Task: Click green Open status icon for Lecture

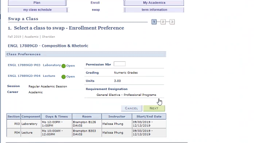Action: [x=64, y=77]
